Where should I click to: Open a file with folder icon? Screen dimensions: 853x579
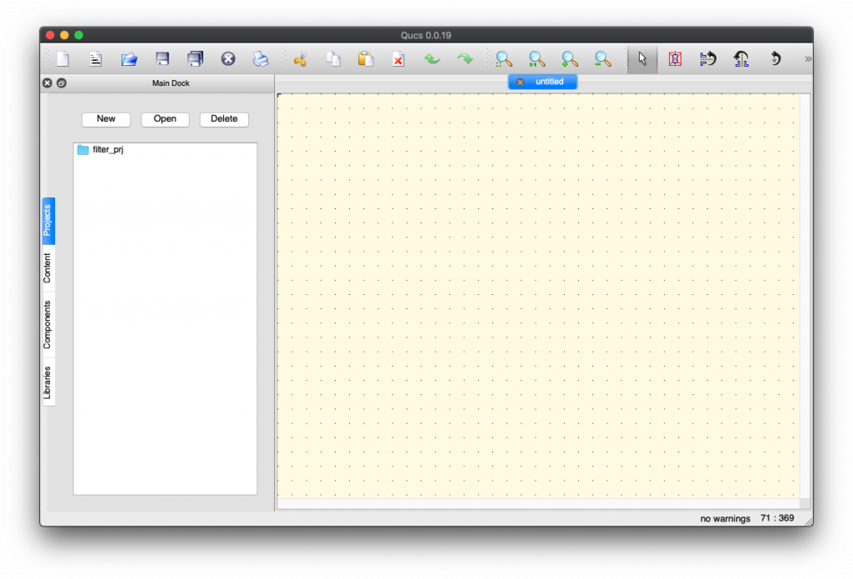click(129, 59)
